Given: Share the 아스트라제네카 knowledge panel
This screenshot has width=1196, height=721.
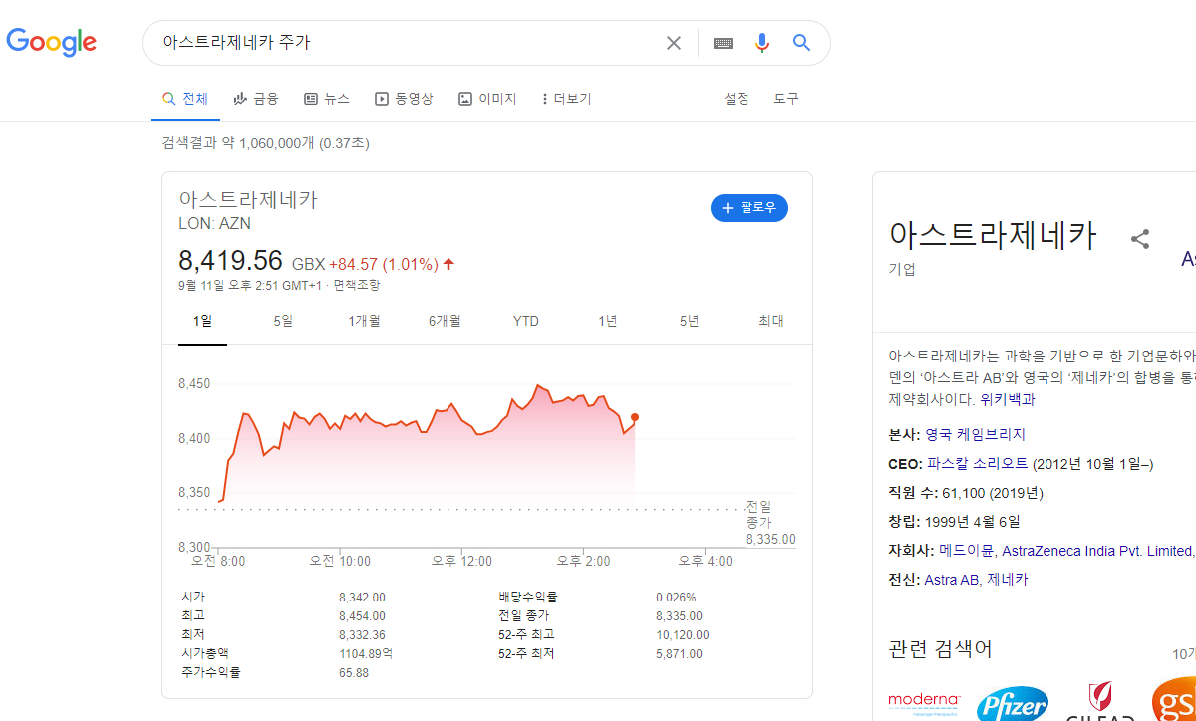Looking at the screenshot, I should click(x=1140, y=239).
